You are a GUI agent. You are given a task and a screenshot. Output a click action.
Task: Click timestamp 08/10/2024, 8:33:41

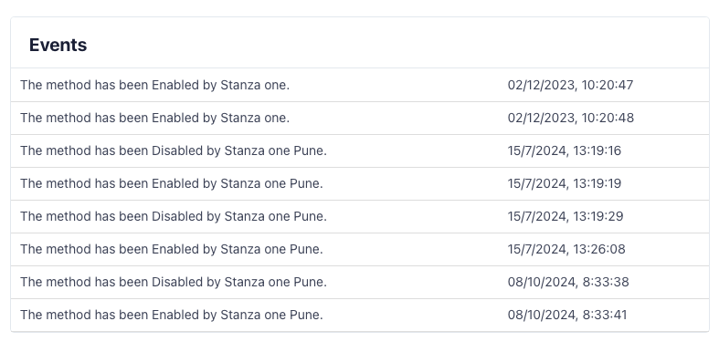(567, 315)
